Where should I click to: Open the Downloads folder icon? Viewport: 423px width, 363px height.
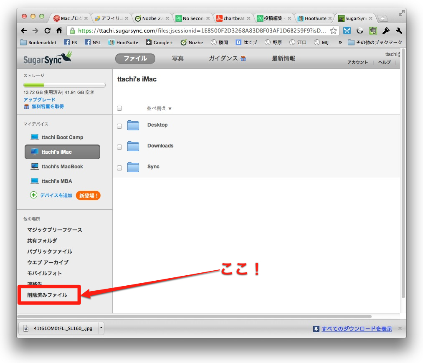(133, 146)
